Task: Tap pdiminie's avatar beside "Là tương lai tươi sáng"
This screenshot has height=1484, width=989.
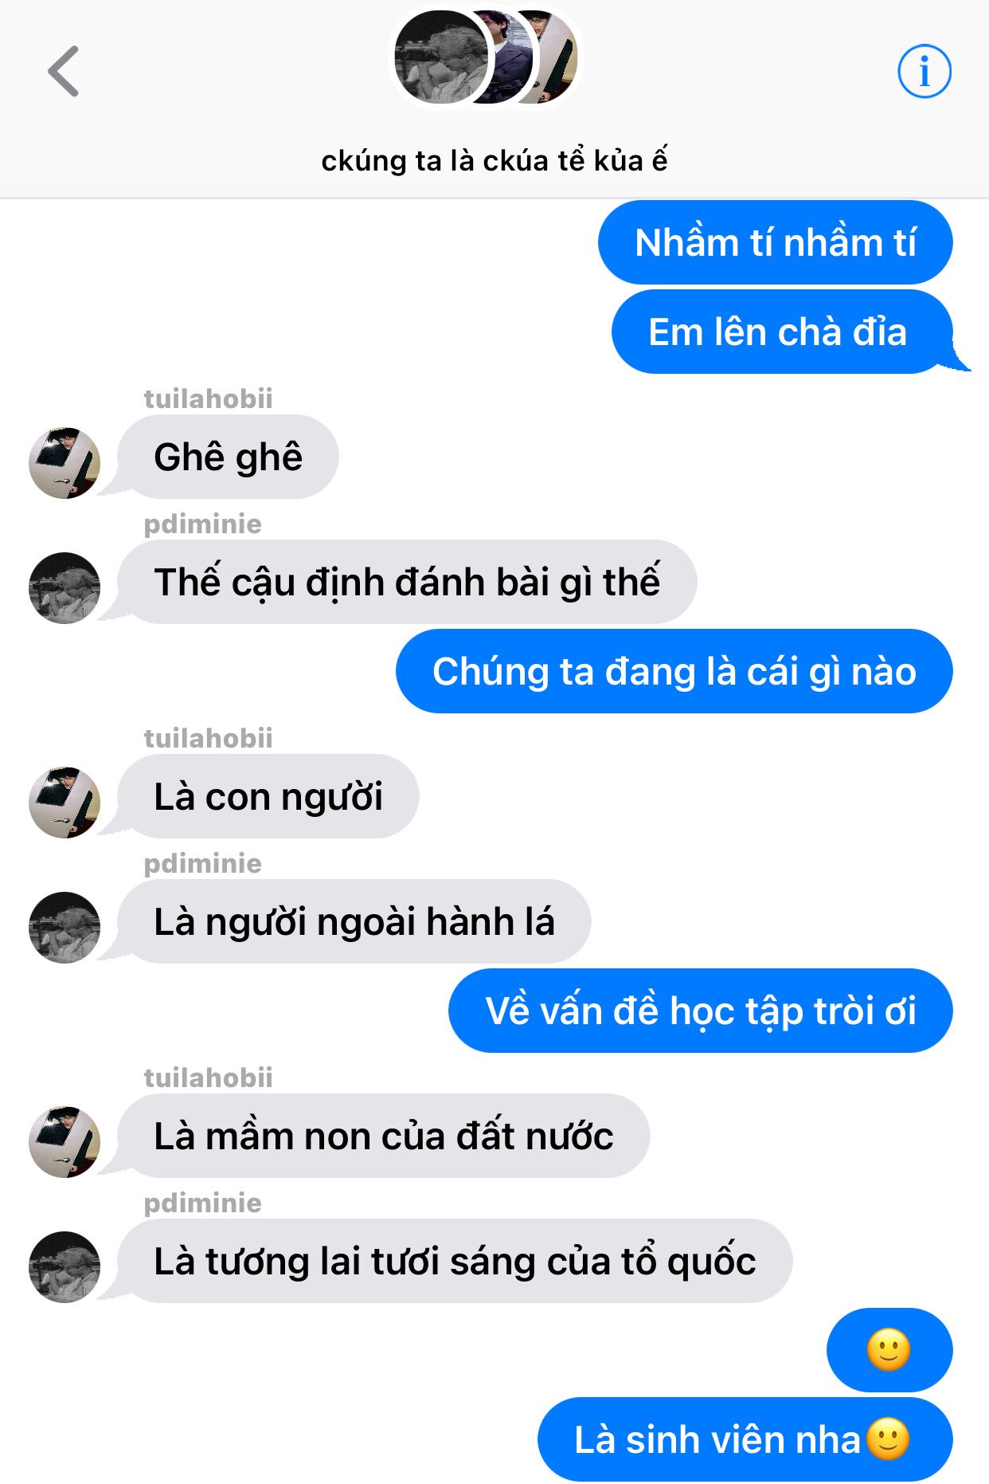Action: click(x=64, y=1267)
